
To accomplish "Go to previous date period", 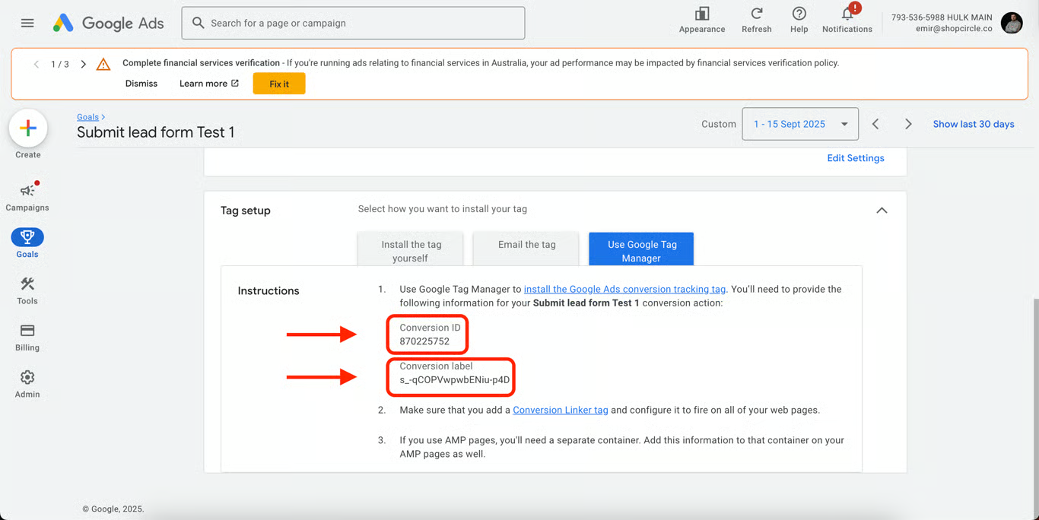I will pyautogui.click(x=875, y=124).
